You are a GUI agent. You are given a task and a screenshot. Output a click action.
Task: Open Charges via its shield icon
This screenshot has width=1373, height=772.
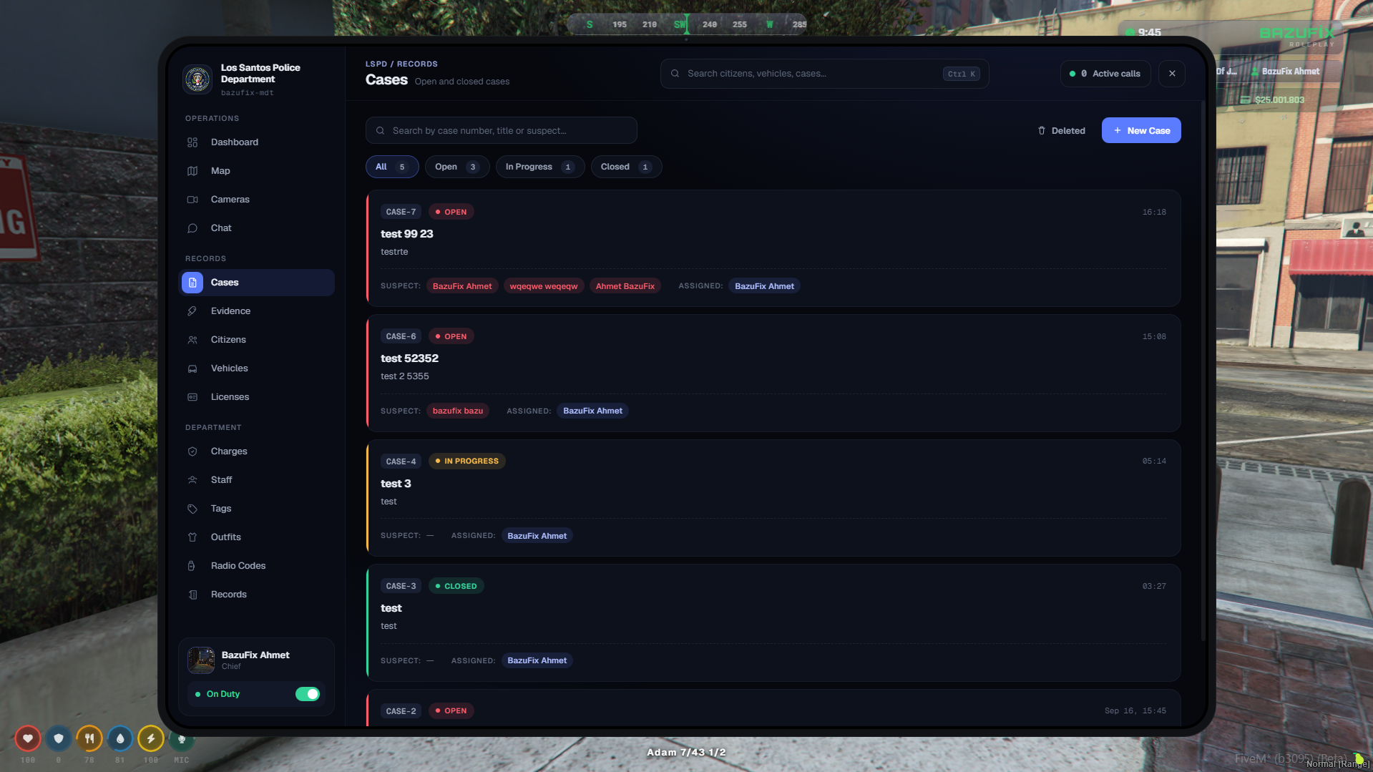pos(192,451)
